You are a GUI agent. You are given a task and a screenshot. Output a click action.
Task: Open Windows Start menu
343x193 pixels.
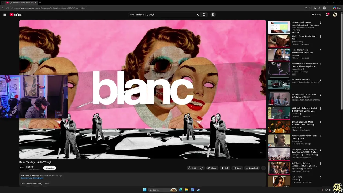pos(145,190)
